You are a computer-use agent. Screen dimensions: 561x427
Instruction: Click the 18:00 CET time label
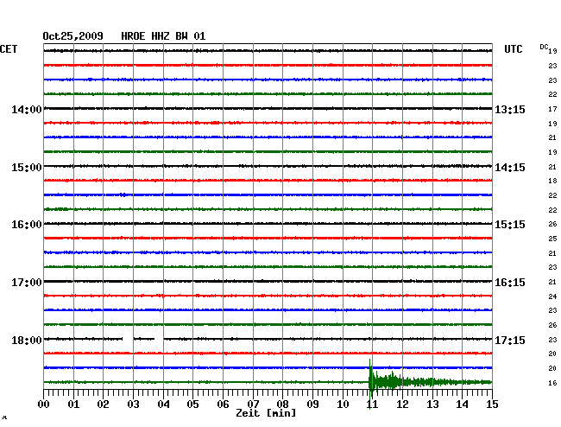pyautogui.click(x=27, y=340)
